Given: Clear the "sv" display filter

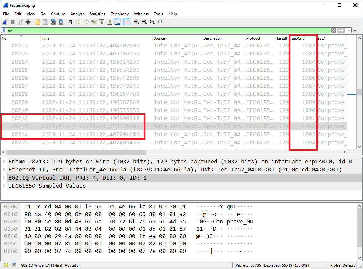Looking at the screenshot, I should [333, 30].
